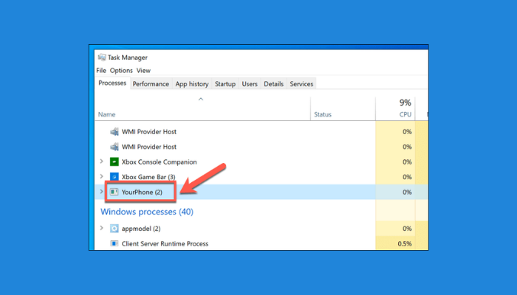Switch to the Processes tab
Image resolution: width=517 pixels, height=295 pixels.
click(x=112, y=83)
